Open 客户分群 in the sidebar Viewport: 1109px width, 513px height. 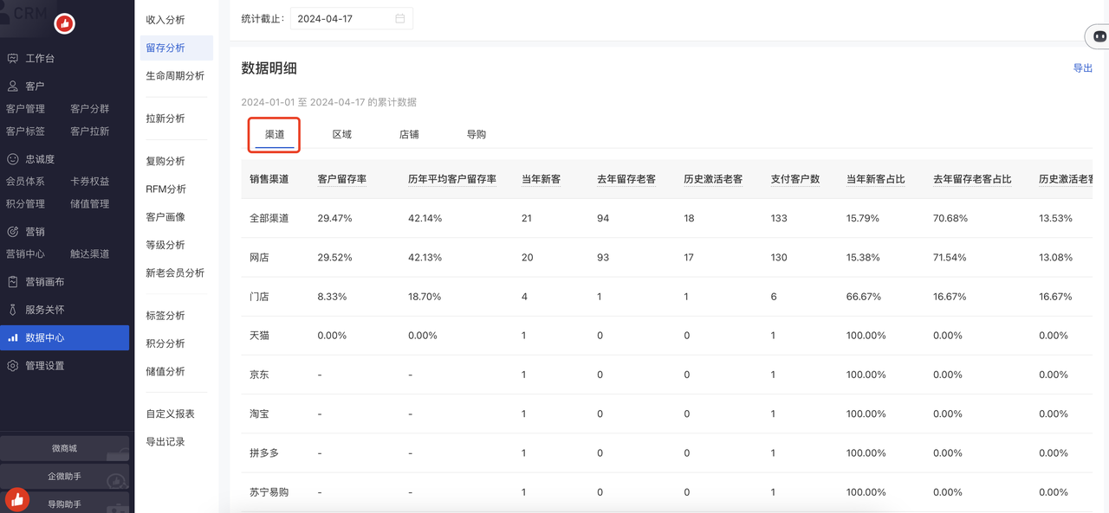tap(90, 109)
